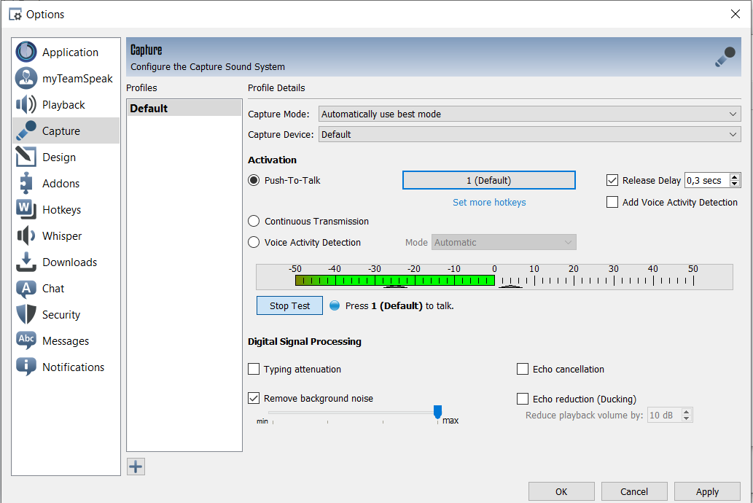Image resolution: width=753 pixels, height=503 pixels.
Task: Increase Release Delay with up arrow
Action: pos(734,177)
